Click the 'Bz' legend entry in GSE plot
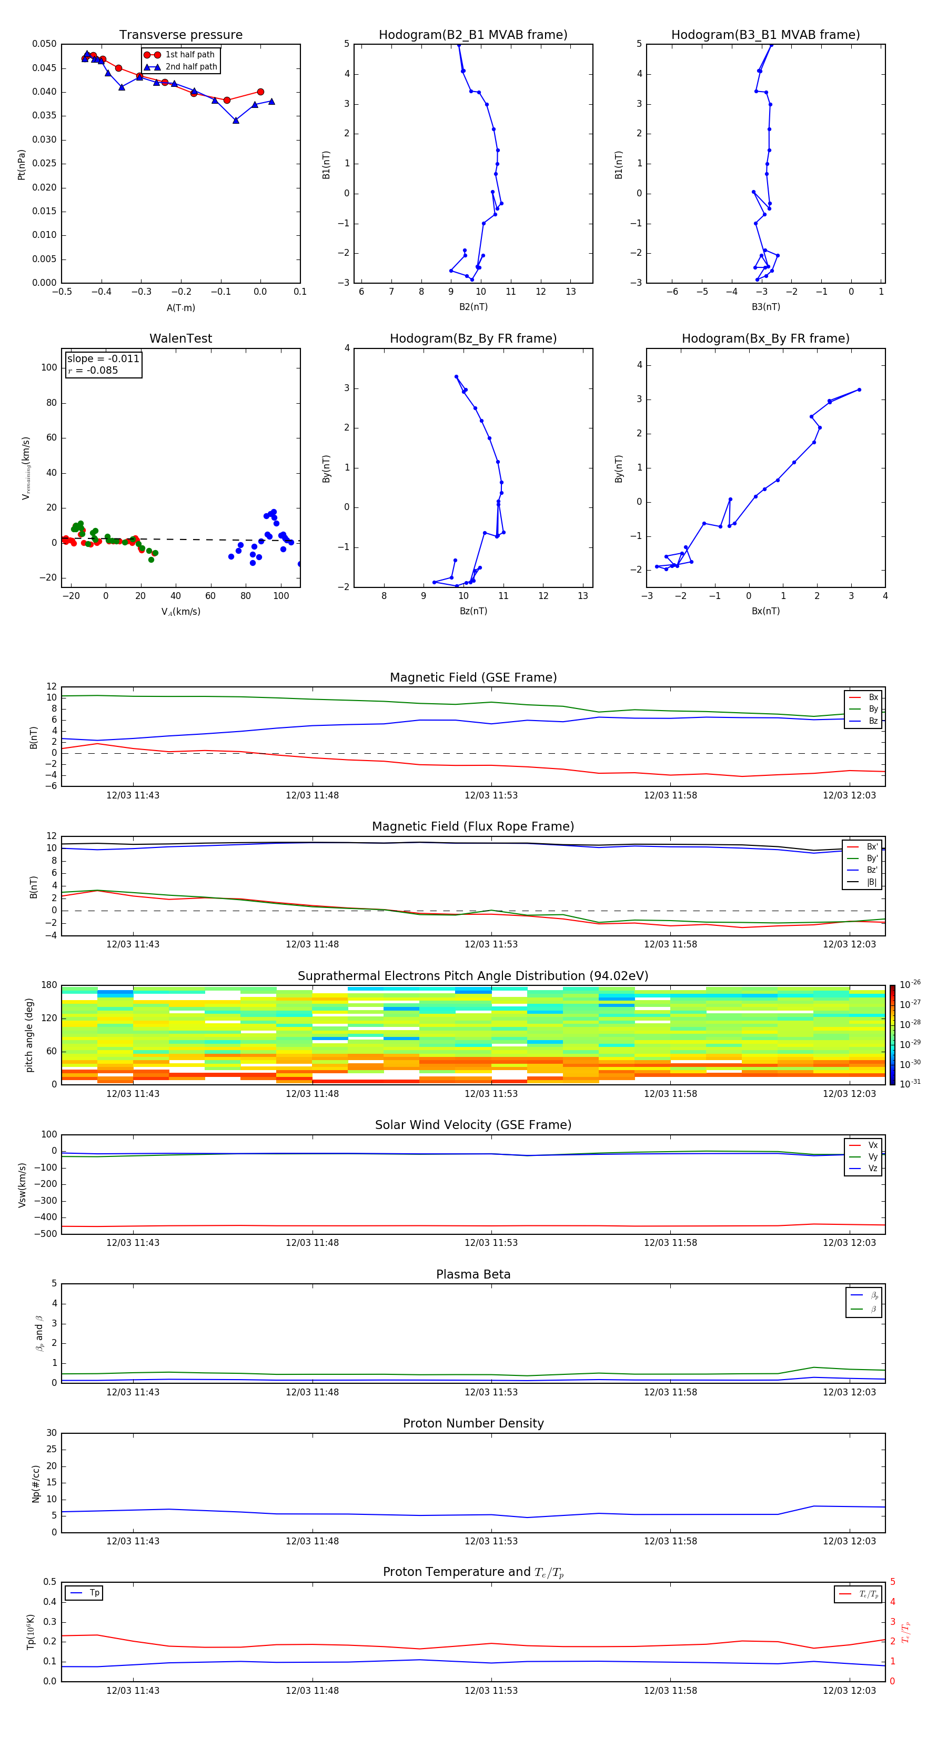This screenshot has height=1737, width=947. pos(863,721)
